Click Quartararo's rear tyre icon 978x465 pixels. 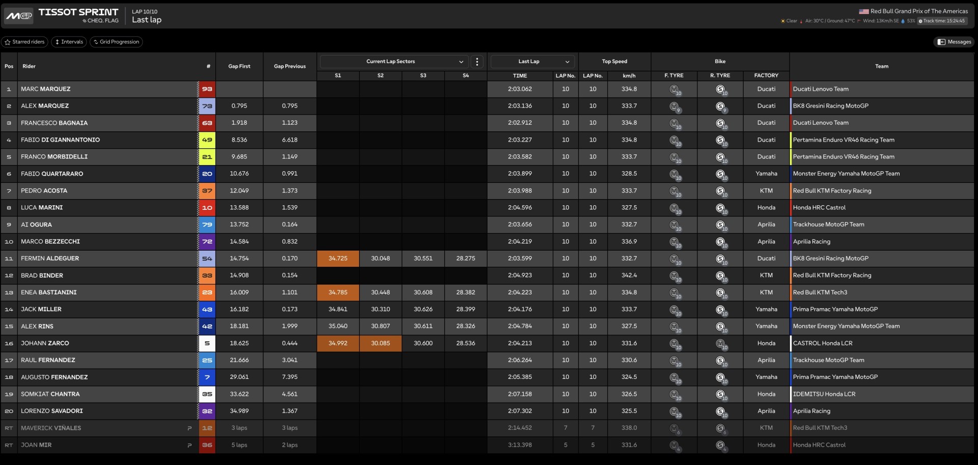(721, 175)
